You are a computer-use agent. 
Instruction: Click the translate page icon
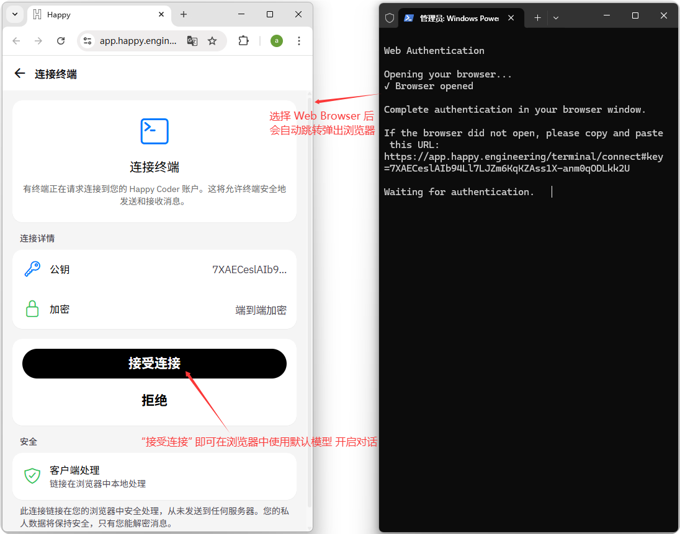coord(192,41)
